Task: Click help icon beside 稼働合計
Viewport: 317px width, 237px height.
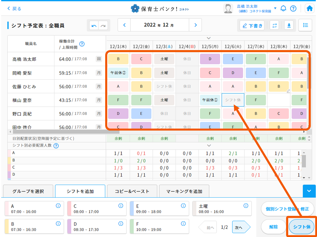Action: [82, 44]
